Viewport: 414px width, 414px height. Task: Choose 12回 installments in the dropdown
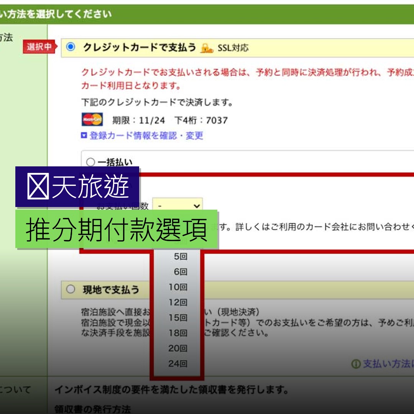click(x=177, y=302)
